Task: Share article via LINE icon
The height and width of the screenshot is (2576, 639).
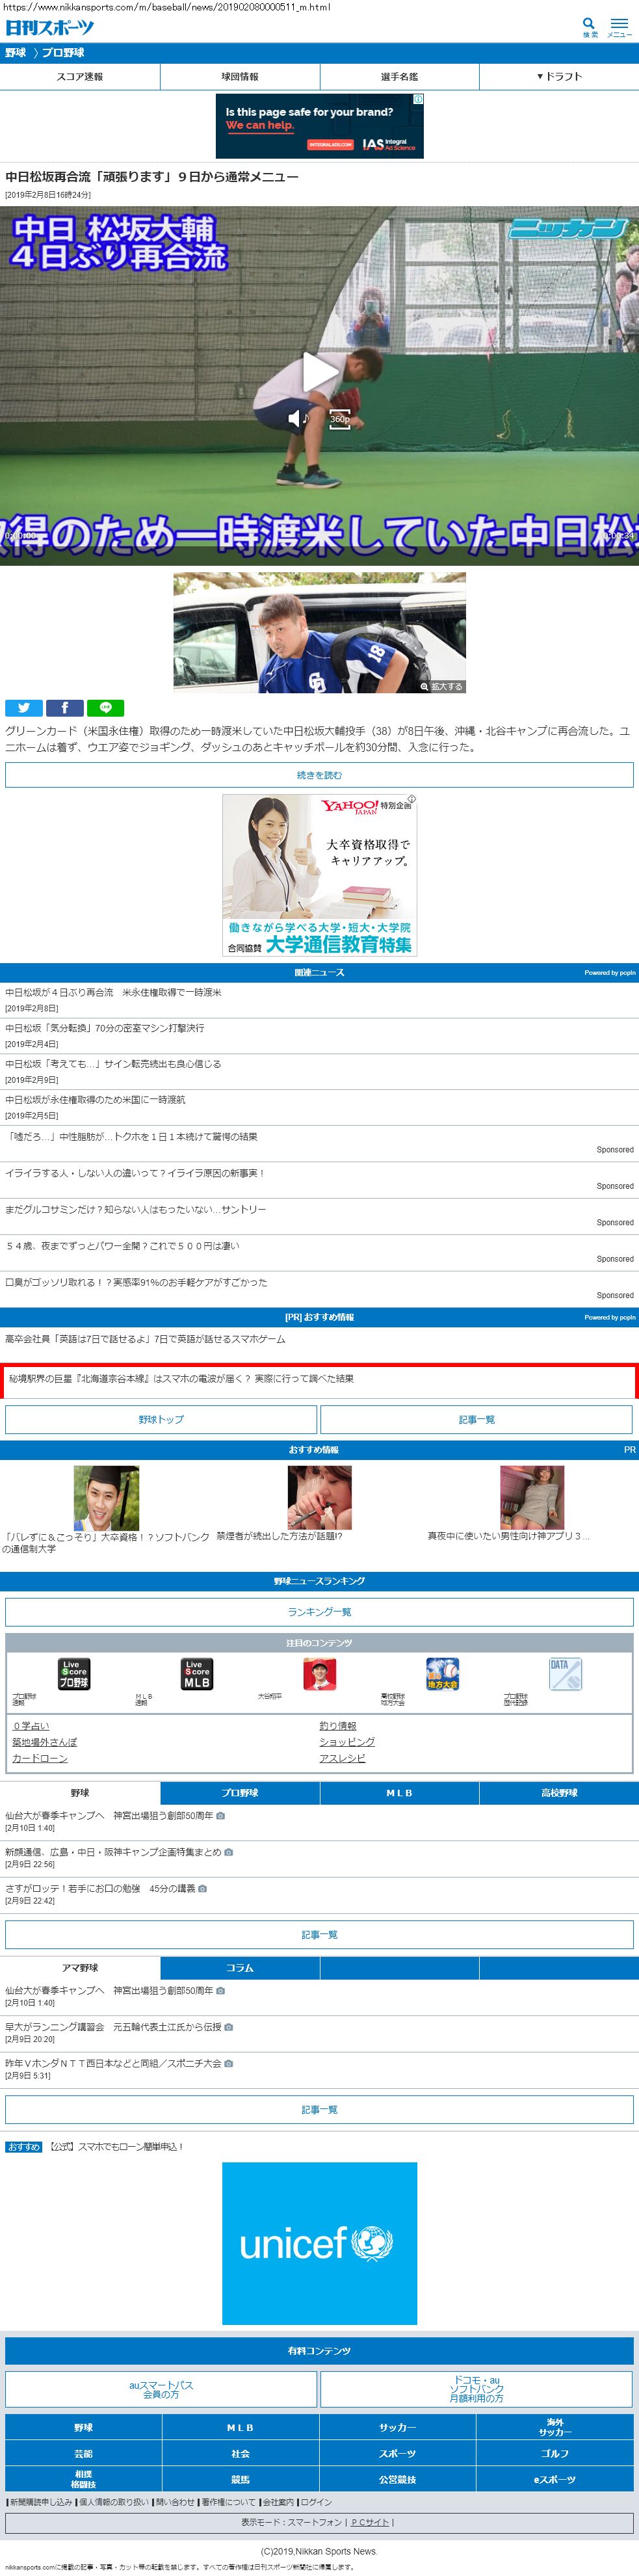Action: pyautogui.click(x=105, y=708)
